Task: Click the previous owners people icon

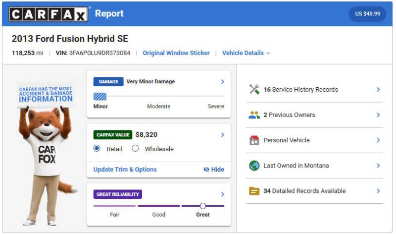Action: (x=254, y=115)
